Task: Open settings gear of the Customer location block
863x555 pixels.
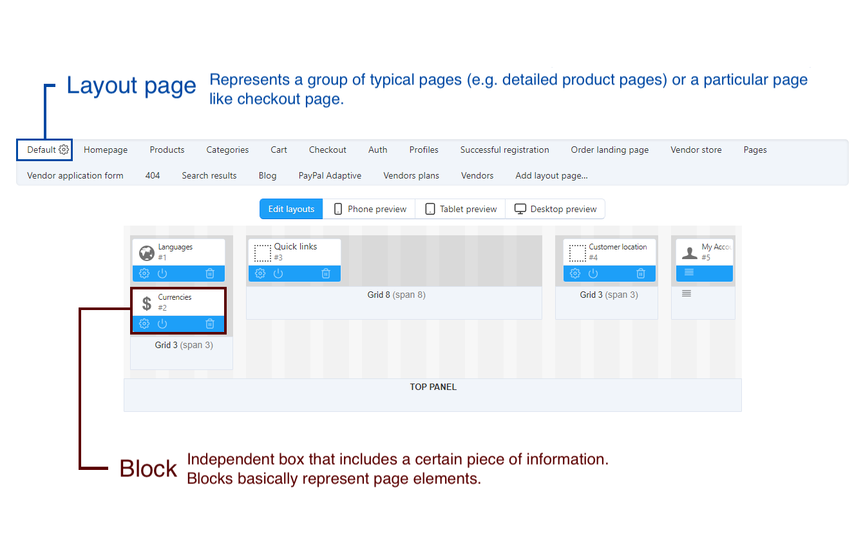Action: pyautogui.click(x=575, y=273)
